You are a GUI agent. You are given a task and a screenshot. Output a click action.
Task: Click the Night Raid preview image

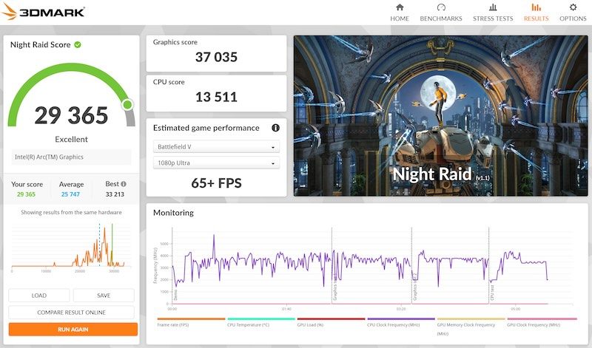[x=440, y=116]
